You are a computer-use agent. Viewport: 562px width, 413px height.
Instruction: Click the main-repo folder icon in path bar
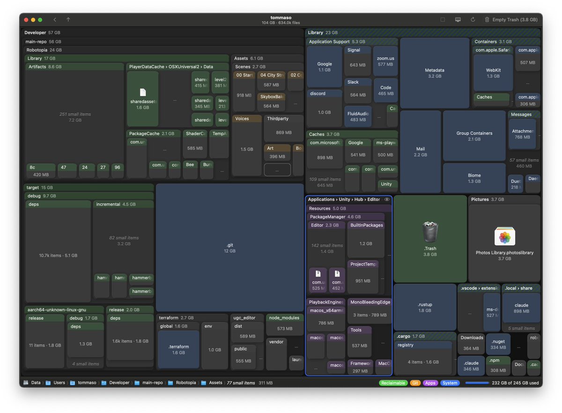click(137, 383)
